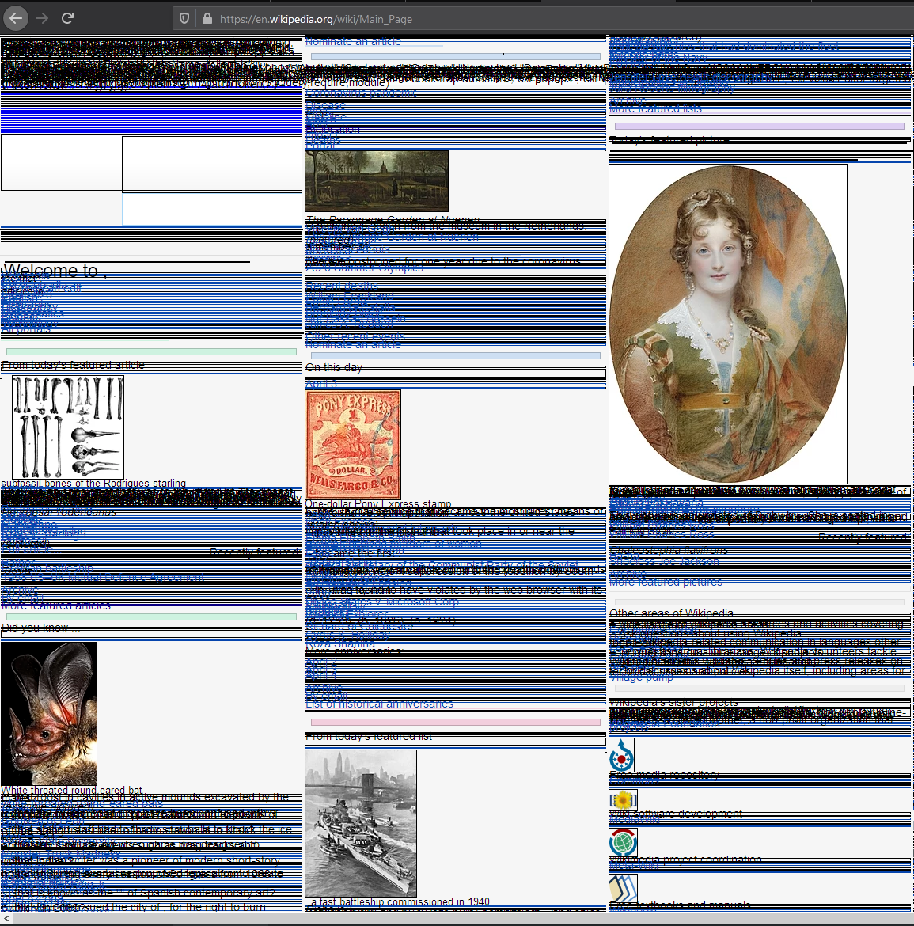Open the featured oval portrait of a woman

(728, 324)
